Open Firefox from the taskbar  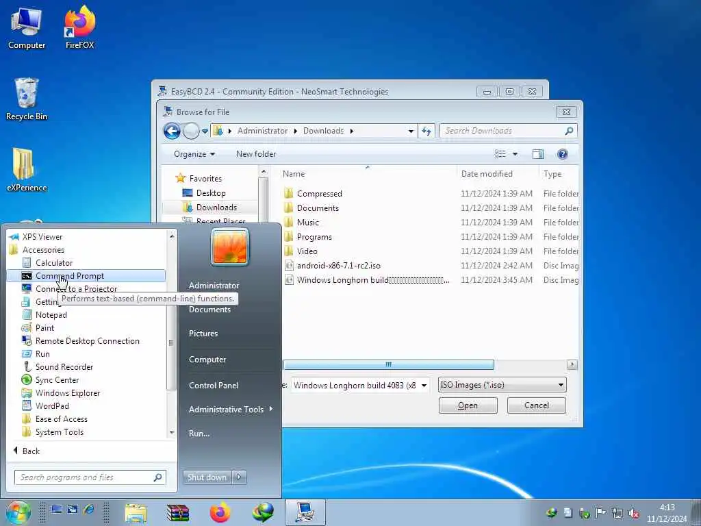pos(220,512)
